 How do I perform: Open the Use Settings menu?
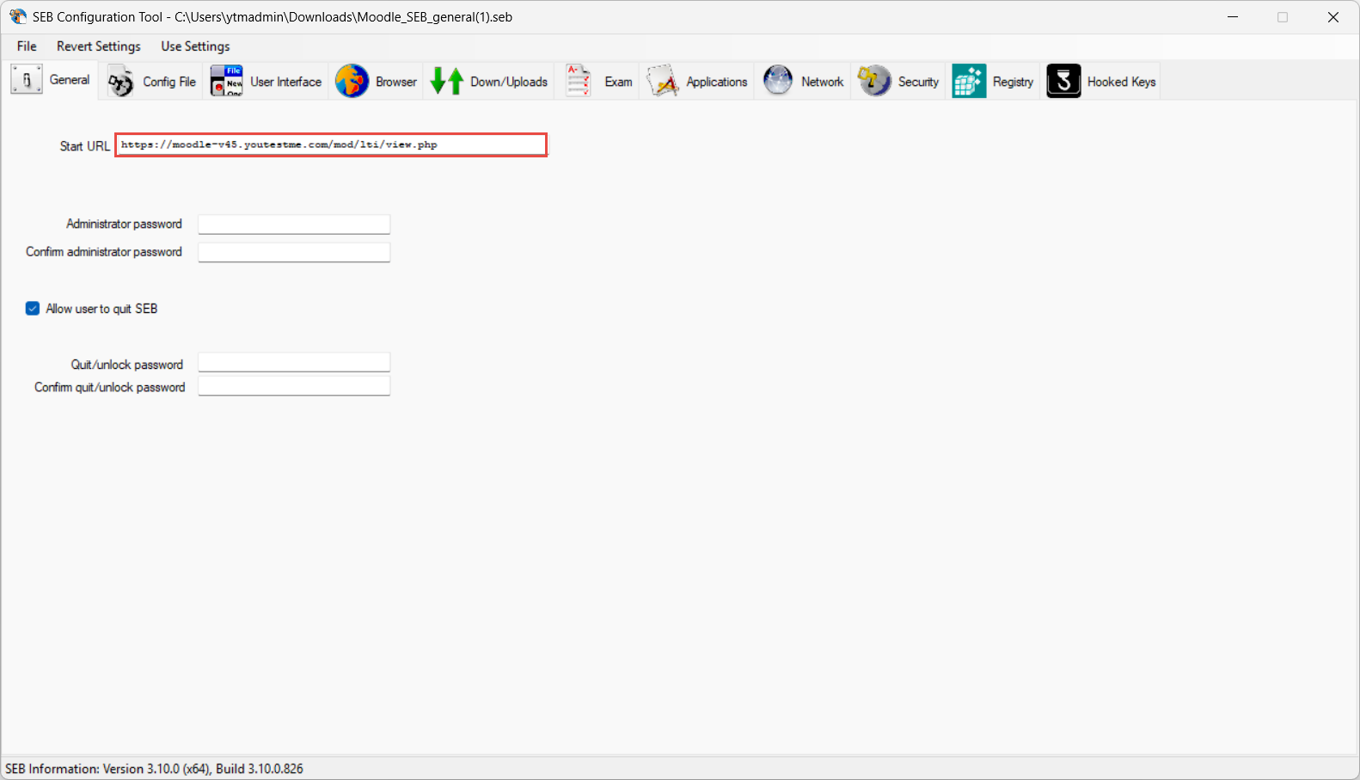click(195, 46)
